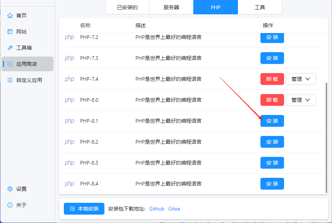Select 应用商店 in the sidebar
332x223 pixels.
click(x=27, y=64)
